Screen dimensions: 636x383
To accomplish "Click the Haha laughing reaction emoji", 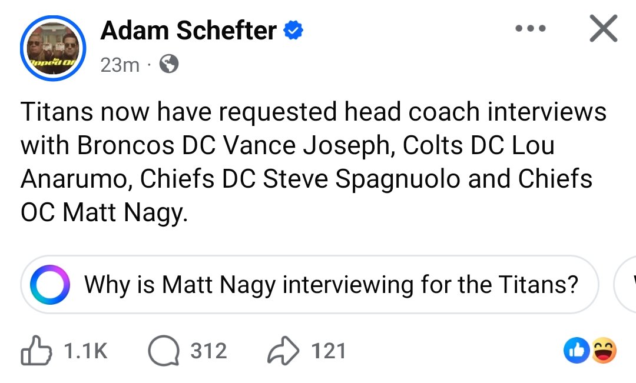I will pyautogui.click(x=603, y=351).
